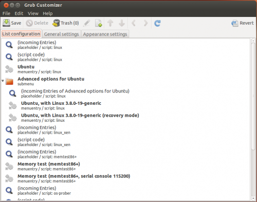Click magnifier icon of (incoming Entries) linux_xen row
The height and width of the screenshot is (202, 257).
pyautogui.click(x=9, y=130)
